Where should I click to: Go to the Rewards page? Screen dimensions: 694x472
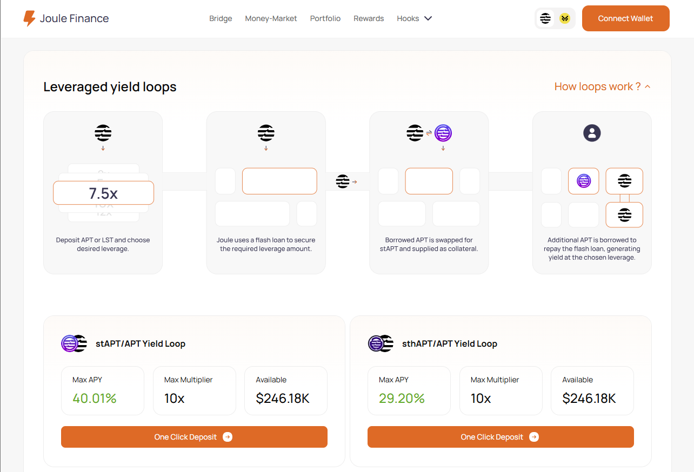[369, 18]
